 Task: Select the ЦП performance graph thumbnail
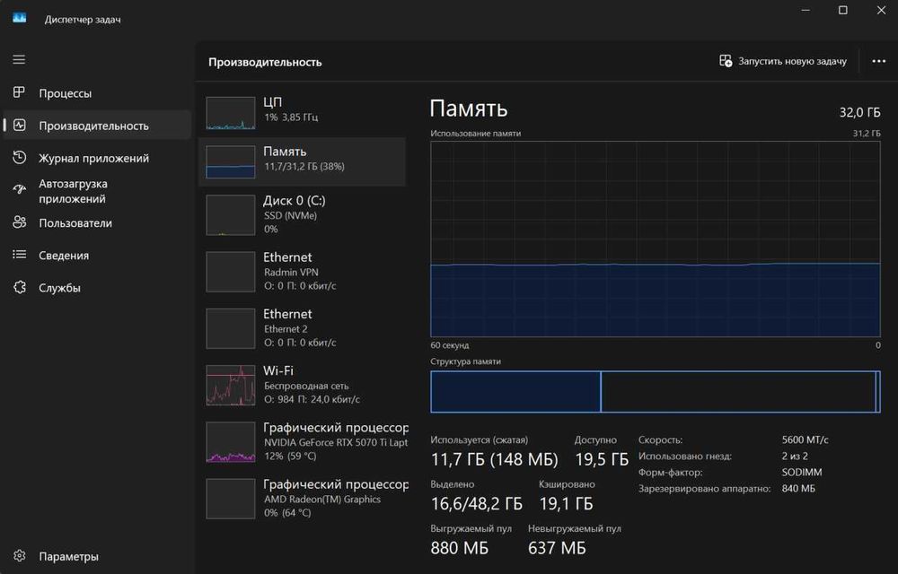click(x=230, y=113)
